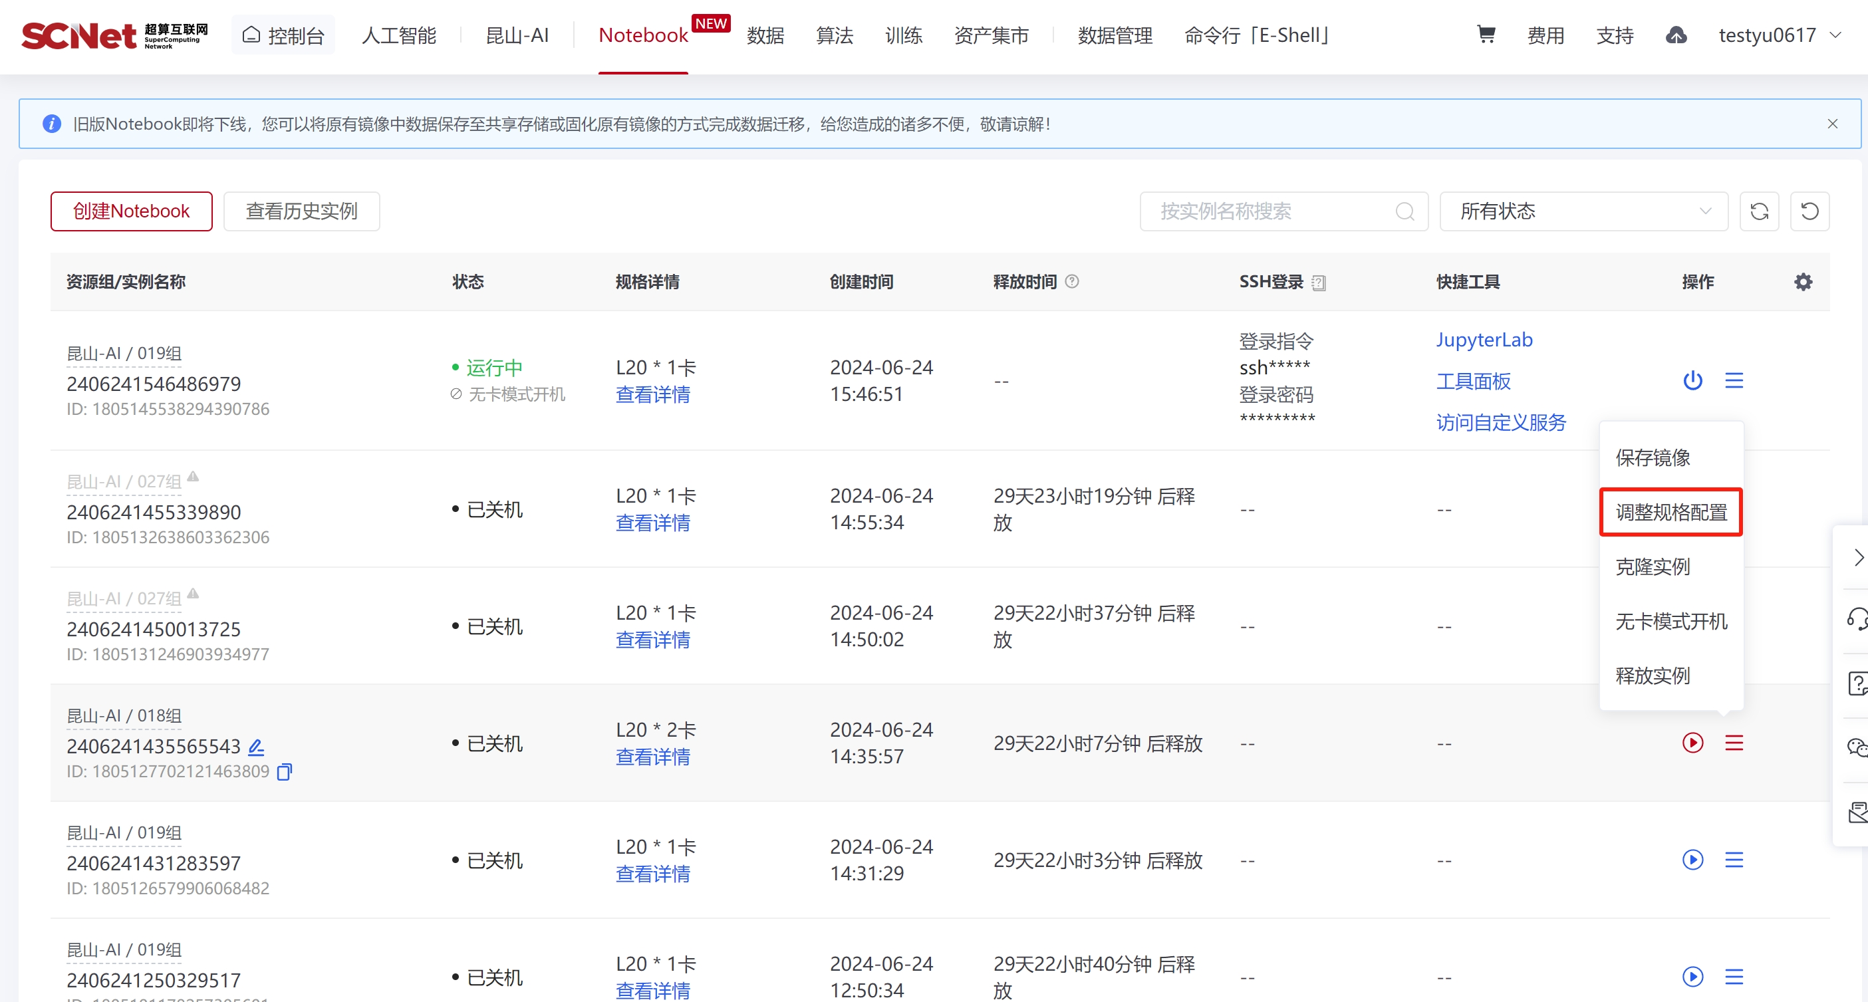Viewport: 1868px width, 1002px height.
Task: Edit name of instance 2406241435565543
Action: (x=256, y=746)
